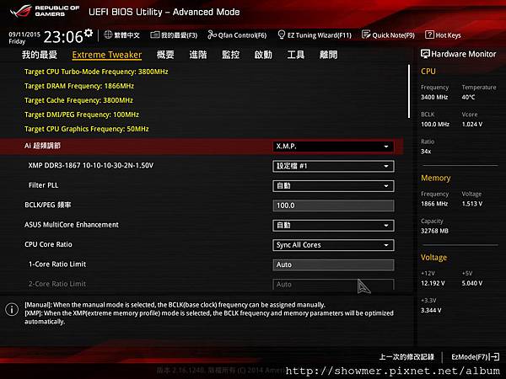Click CPU temperature value 40°C
The height and width of the screenshot is (379, 506).
[468, 97]
